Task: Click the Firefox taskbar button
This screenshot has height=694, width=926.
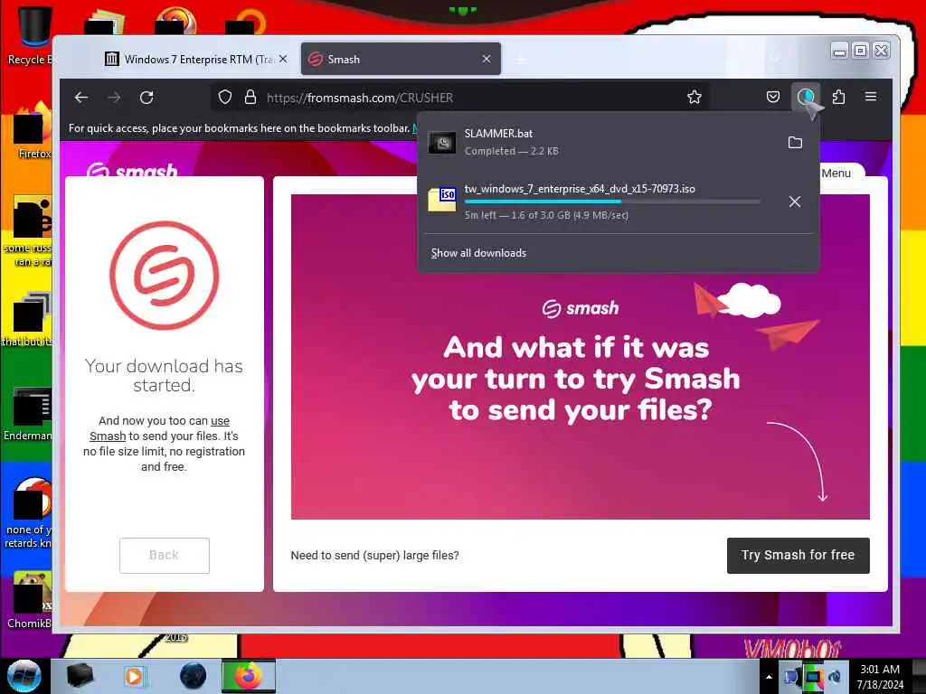Action: coord(249,676)
